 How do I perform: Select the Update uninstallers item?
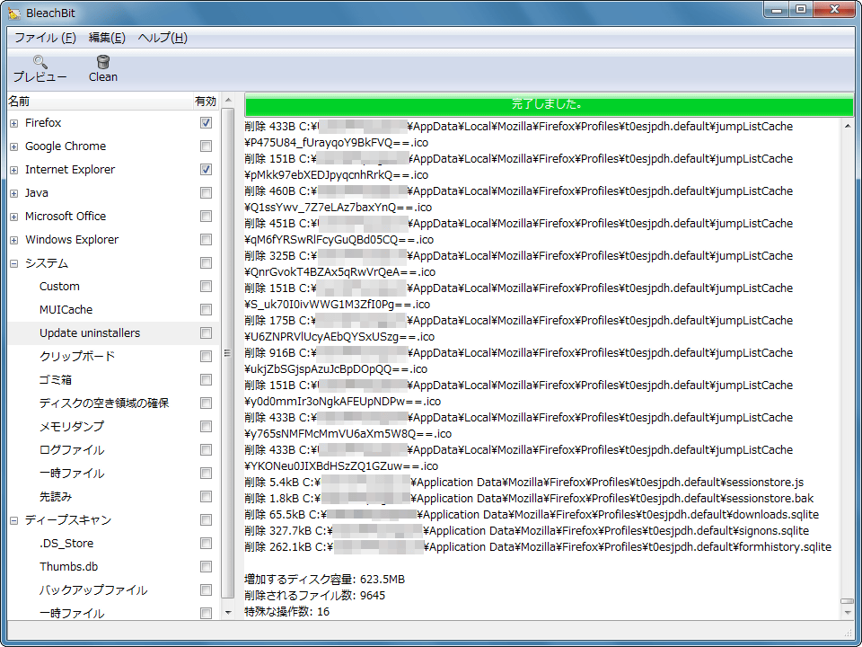point(90,333)
